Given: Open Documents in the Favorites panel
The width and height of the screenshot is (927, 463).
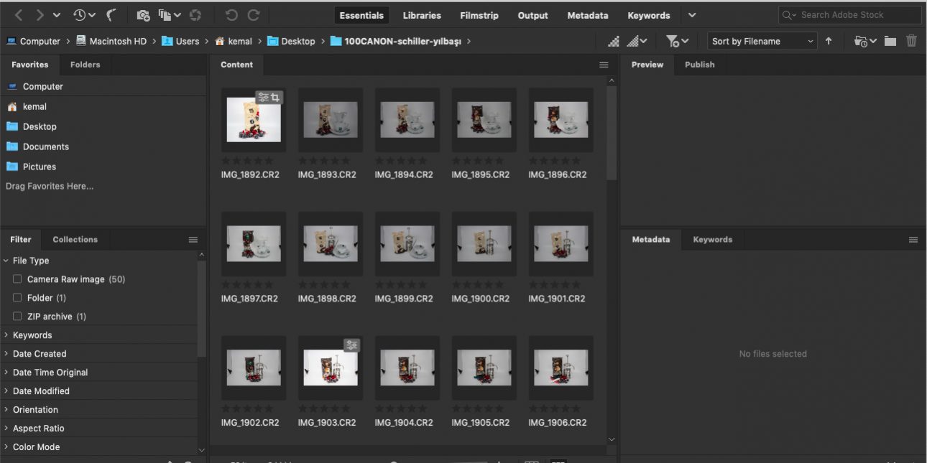Looking at the screenshot, I should (45, 146).
